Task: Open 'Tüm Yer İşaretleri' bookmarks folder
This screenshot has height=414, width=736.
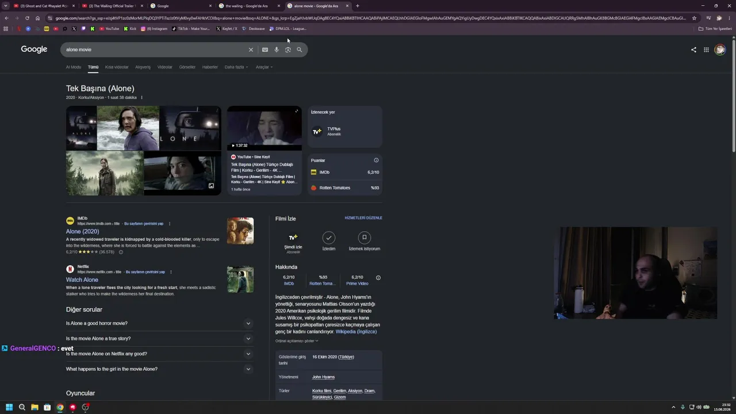Action: pos(715,29)
